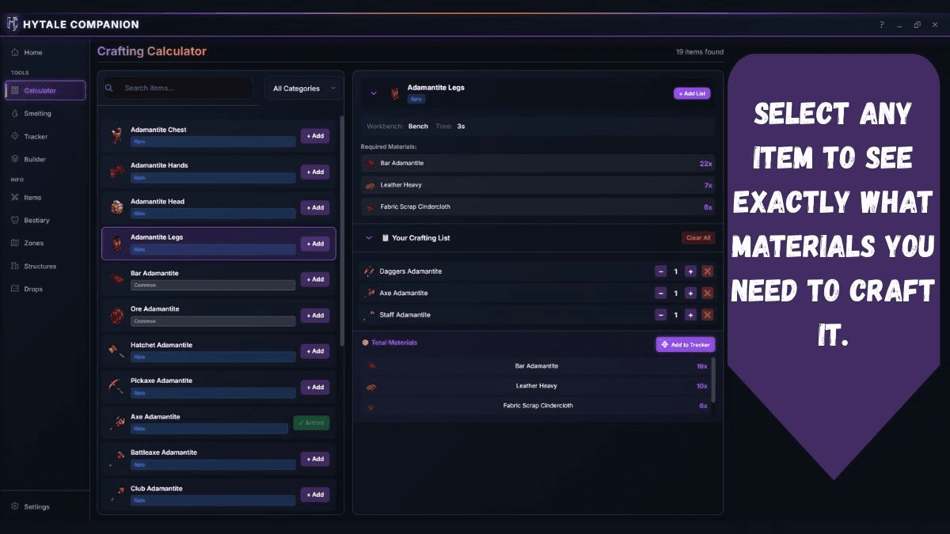
Task: Add Adamantite Chest to the list
Action: click(315, 136)
